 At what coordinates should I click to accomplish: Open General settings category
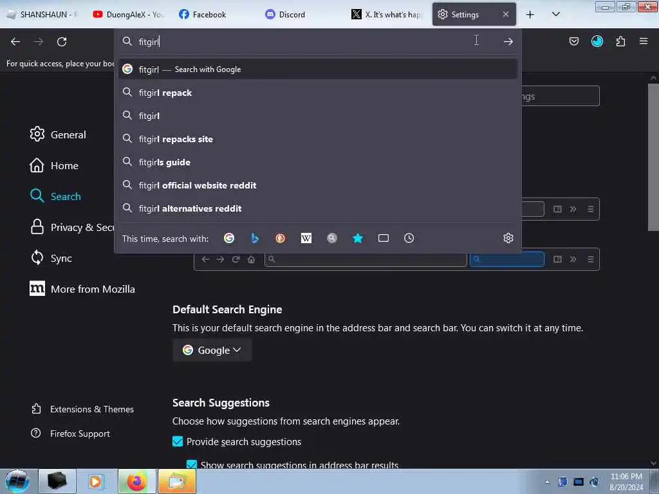[58, 134]
